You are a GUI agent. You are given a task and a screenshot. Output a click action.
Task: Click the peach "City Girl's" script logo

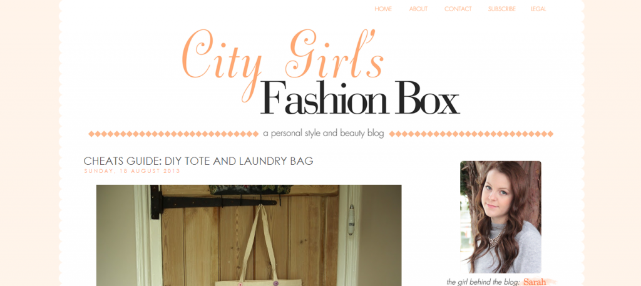click(282, 59)
